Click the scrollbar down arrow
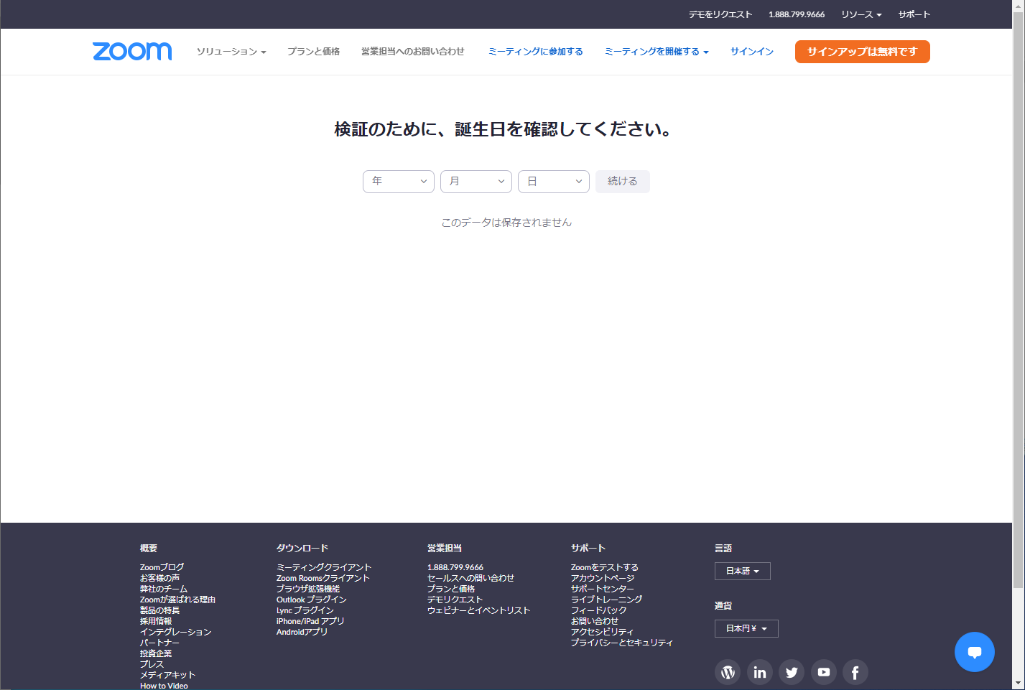 point(1019,684)
